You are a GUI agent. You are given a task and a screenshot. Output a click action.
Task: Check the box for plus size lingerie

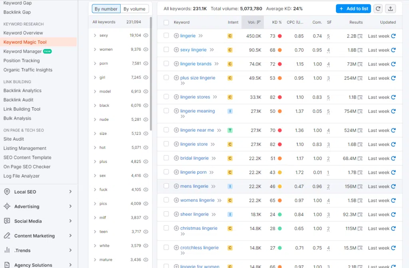pos(166,77)
